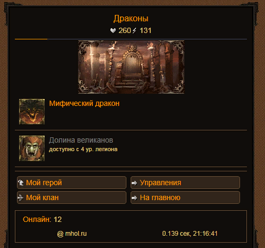The width and height of the screenshot is (265, 248).
Task: Open the Мой герой page
Action: coord(72,183)
